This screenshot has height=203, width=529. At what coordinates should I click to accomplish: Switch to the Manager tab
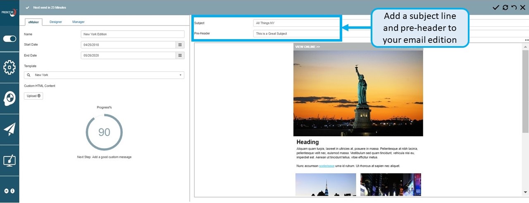pos(78,22)
